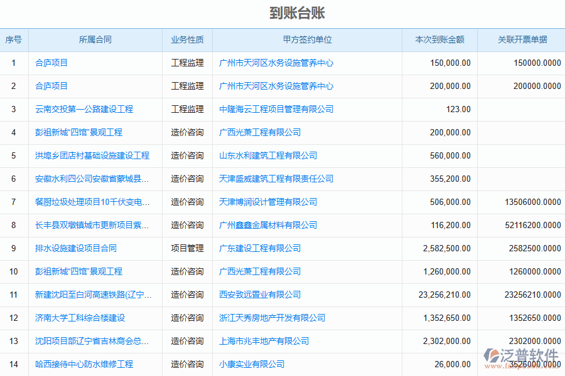Open the 云南交投第一公路建设工程 contract link
Image resolution: width=565 pixels, height=376 pixels.
click(84, 109)
